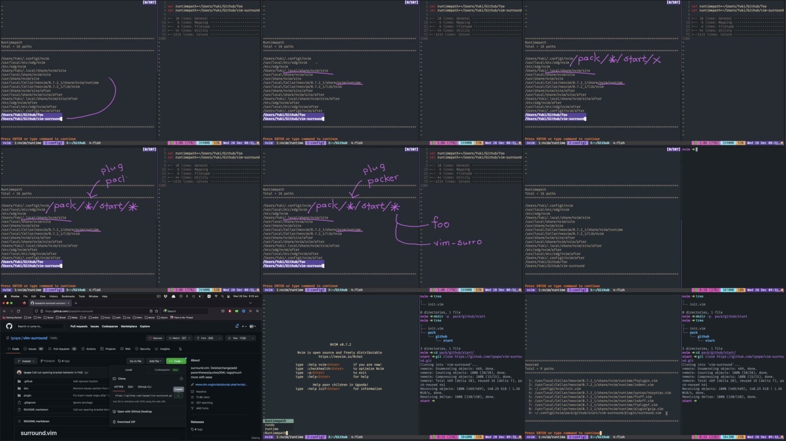Click the Apple menu icon
This screenshot has height=441, width=786.
[5, 296]
